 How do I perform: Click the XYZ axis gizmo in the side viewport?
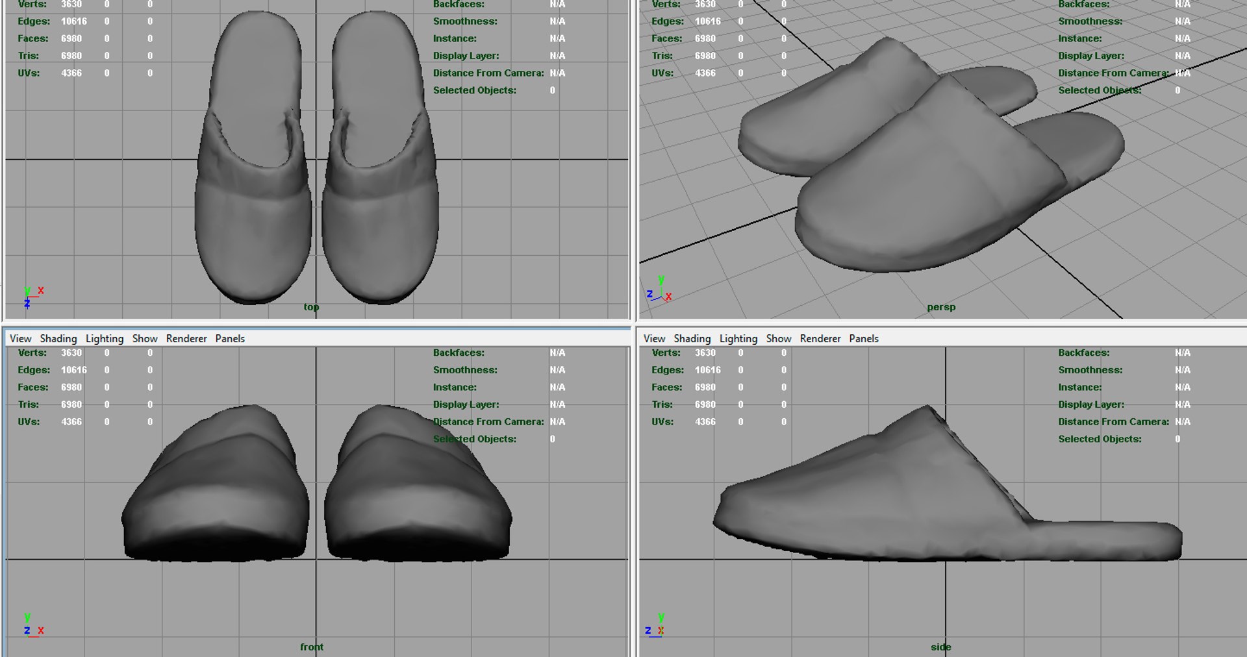(x=655, y=625)
